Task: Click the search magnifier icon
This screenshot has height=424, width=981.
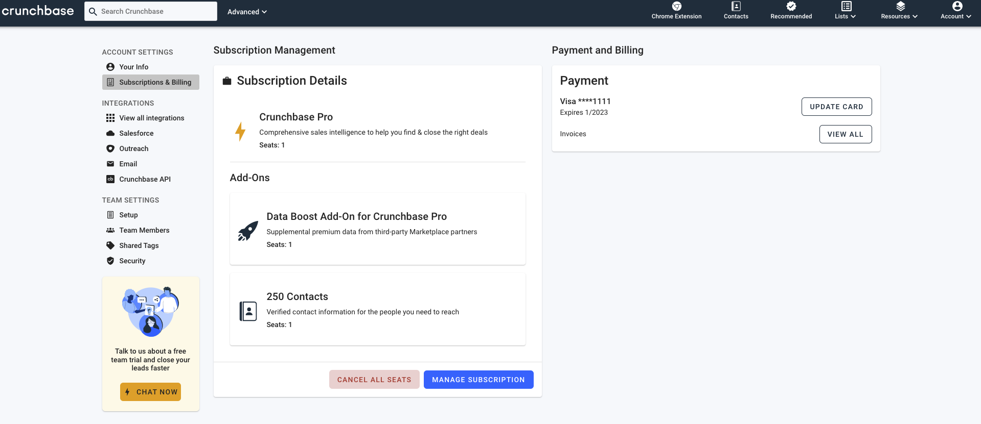Action: [x=93, y=11]
